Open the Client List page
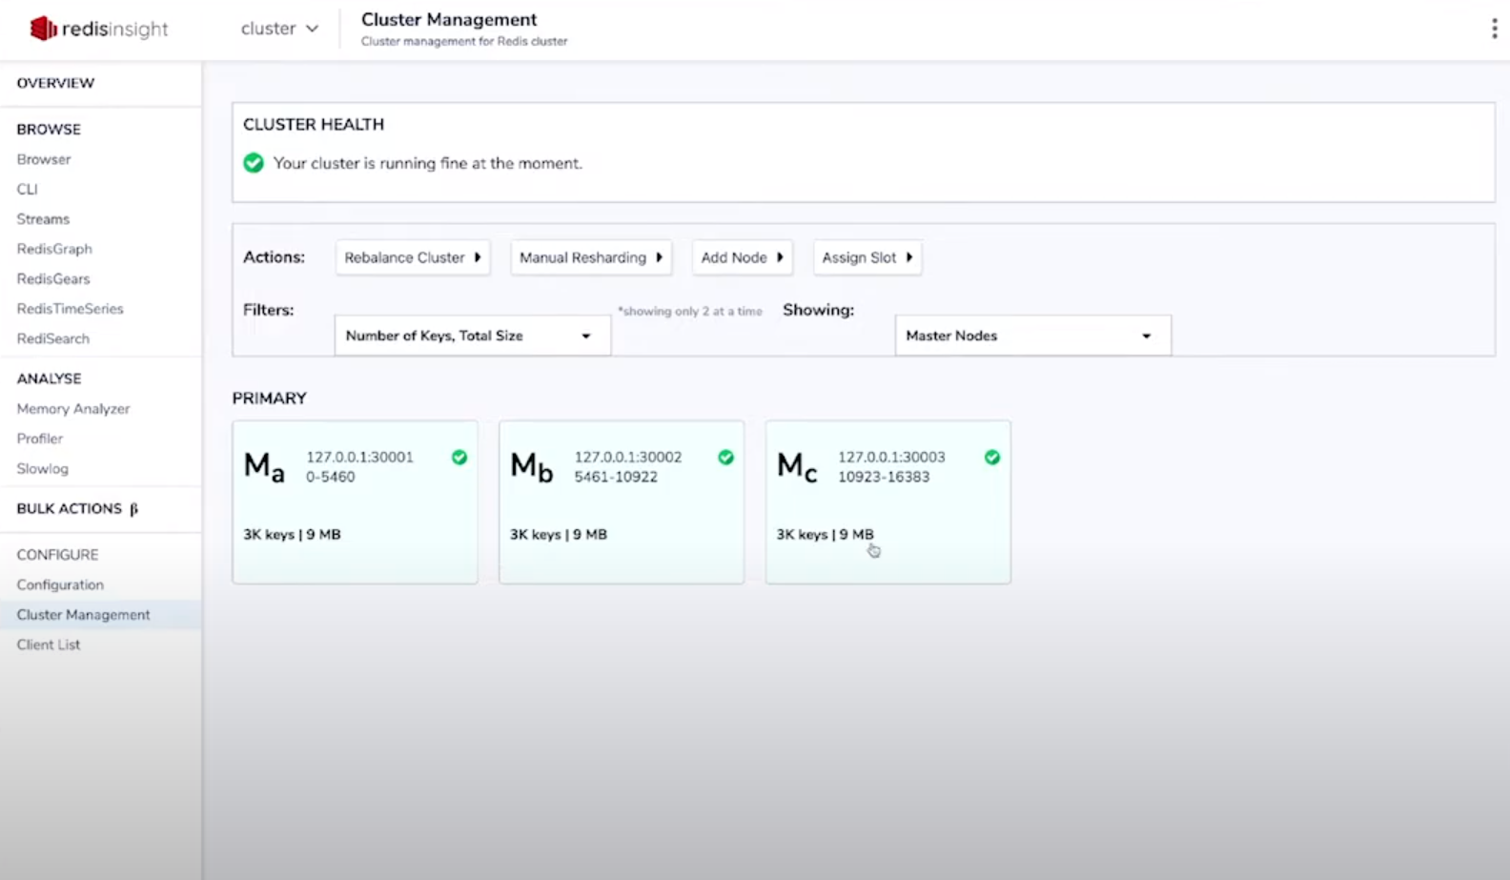The image size is (1510, 880). (x=49, y=645)
